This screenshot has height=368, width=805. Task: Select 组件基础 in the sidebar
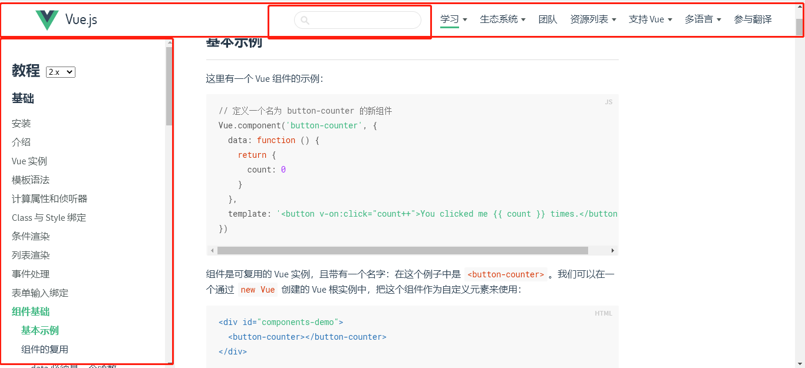[x=31, y=312]
